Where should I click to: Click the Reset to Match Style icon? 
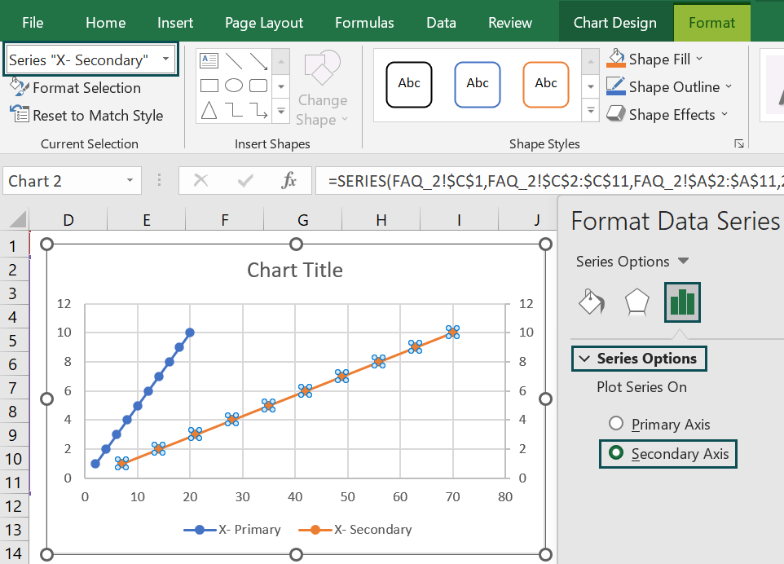[20, 113]
